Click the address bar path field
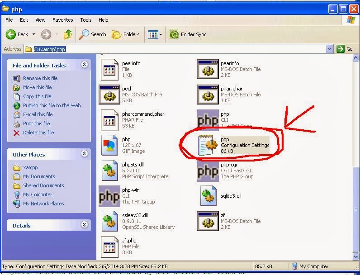The height and width of the screenshot is (275, 360). (x=175, y=49)
